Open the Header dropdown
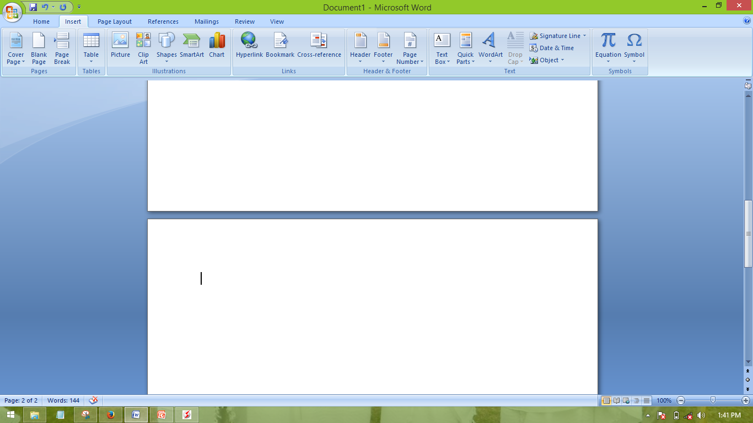The height and width of the screenshot is (423, 753). (x=361, y=48)
